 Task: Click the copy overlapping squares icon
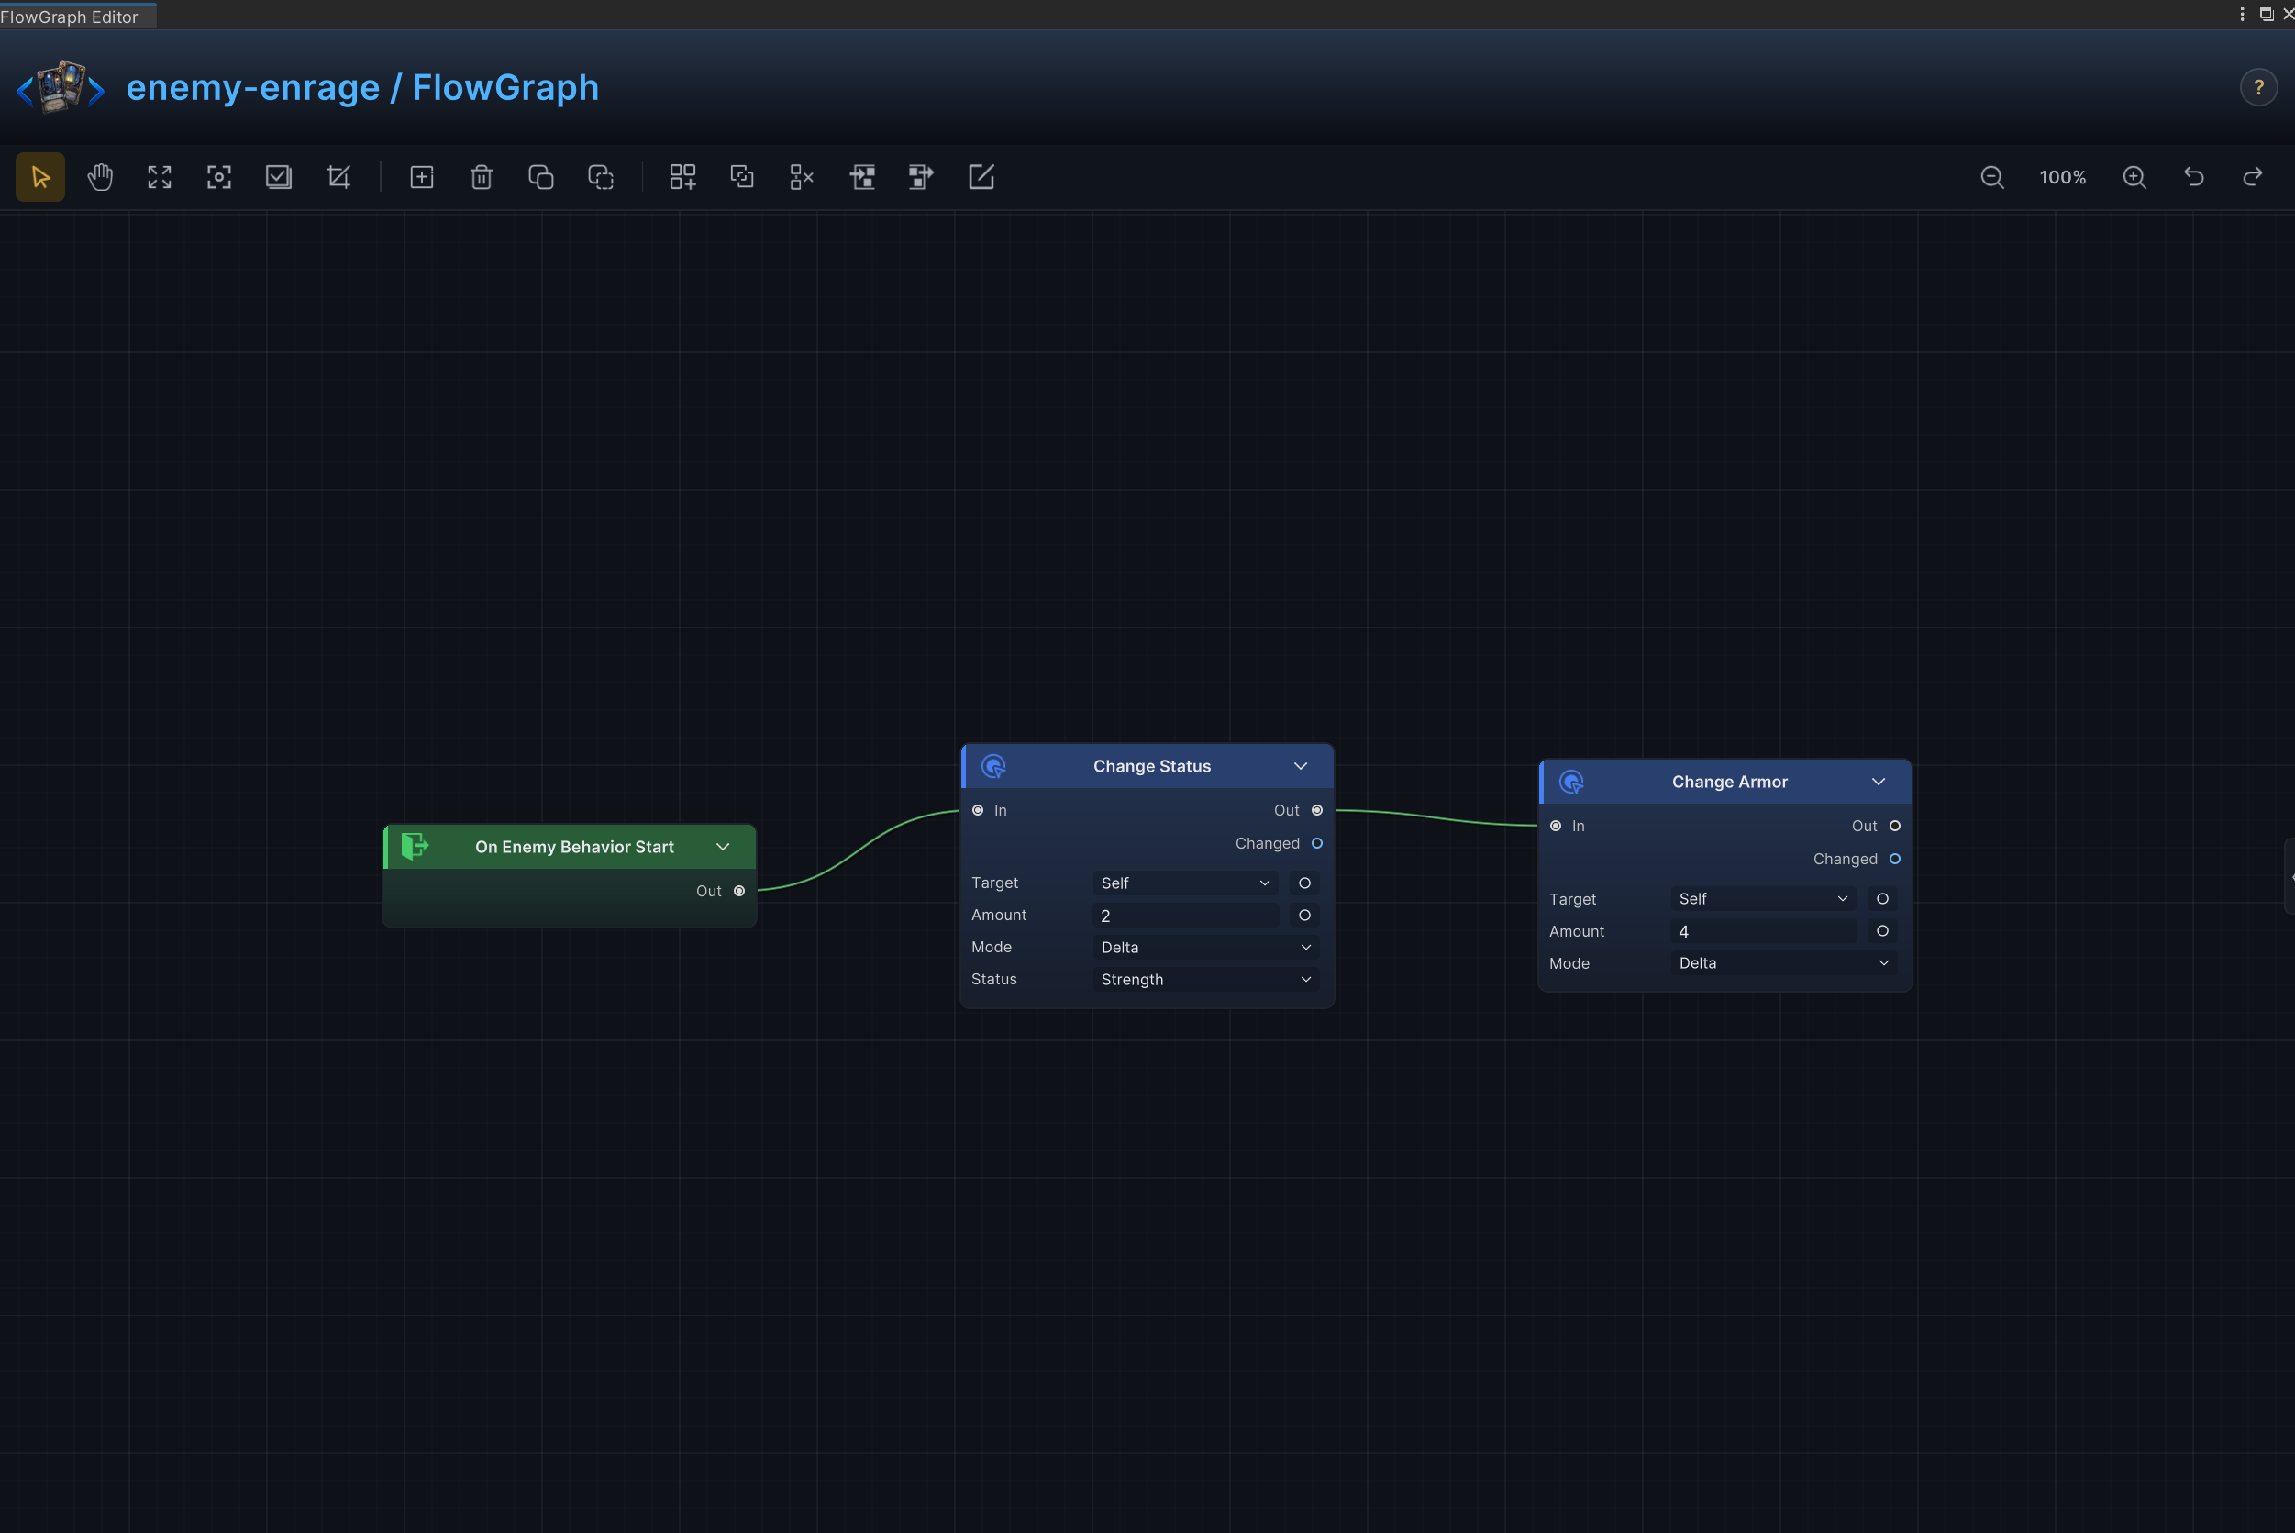[x=540, y=177]
